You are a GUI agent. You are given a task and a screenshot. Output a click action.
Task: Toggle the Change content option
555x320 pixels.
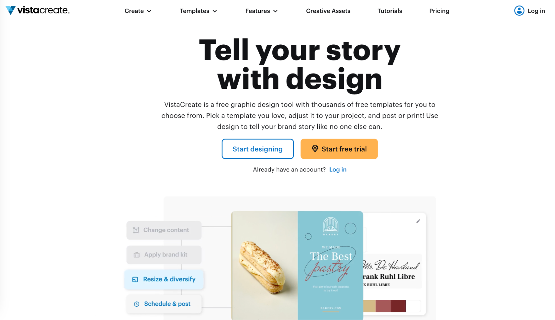pos(164,230)
